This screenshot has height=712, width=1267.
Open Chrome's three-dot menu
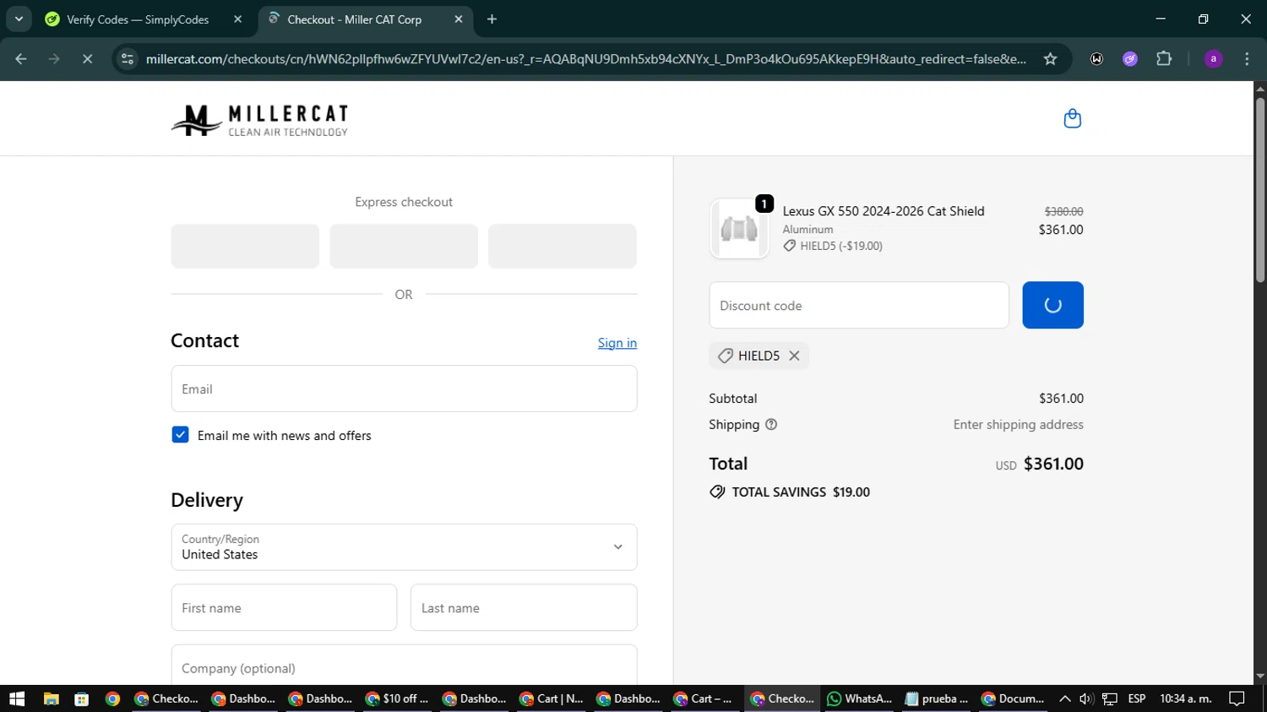pyautogui.click(x=1247, y=59)
